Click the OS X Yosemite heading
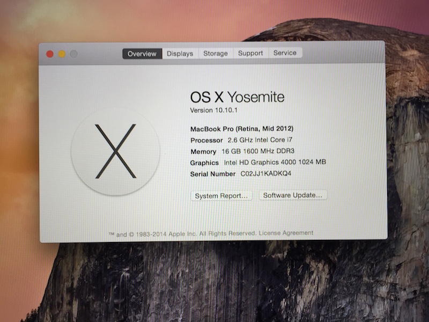The image size is (429, 322). click(237, 97)
